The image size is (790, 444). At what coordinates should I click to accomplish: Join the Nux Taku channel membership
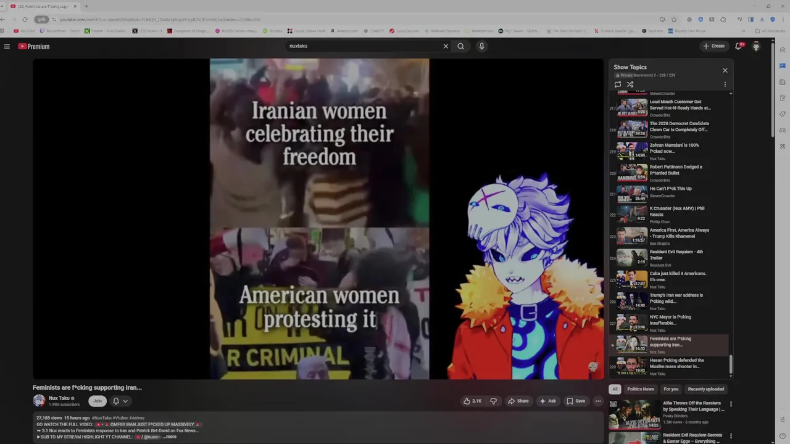coord(97,401)
